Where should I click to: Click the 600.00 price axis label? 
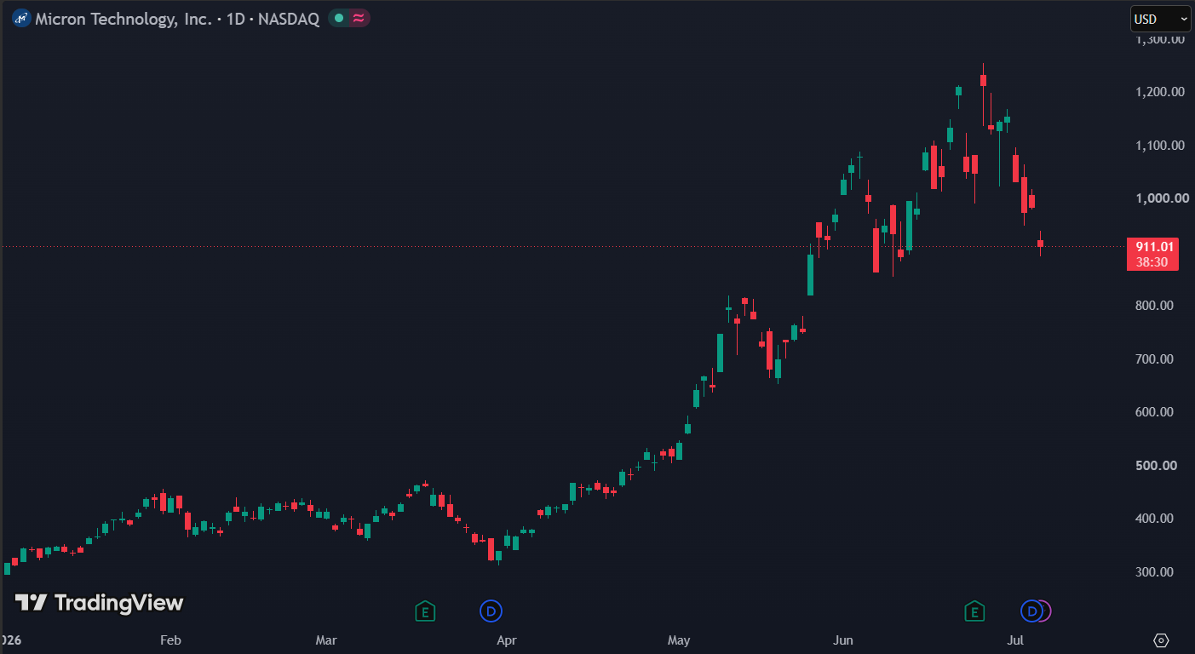pyautogui.click(x=1155, y=412)
